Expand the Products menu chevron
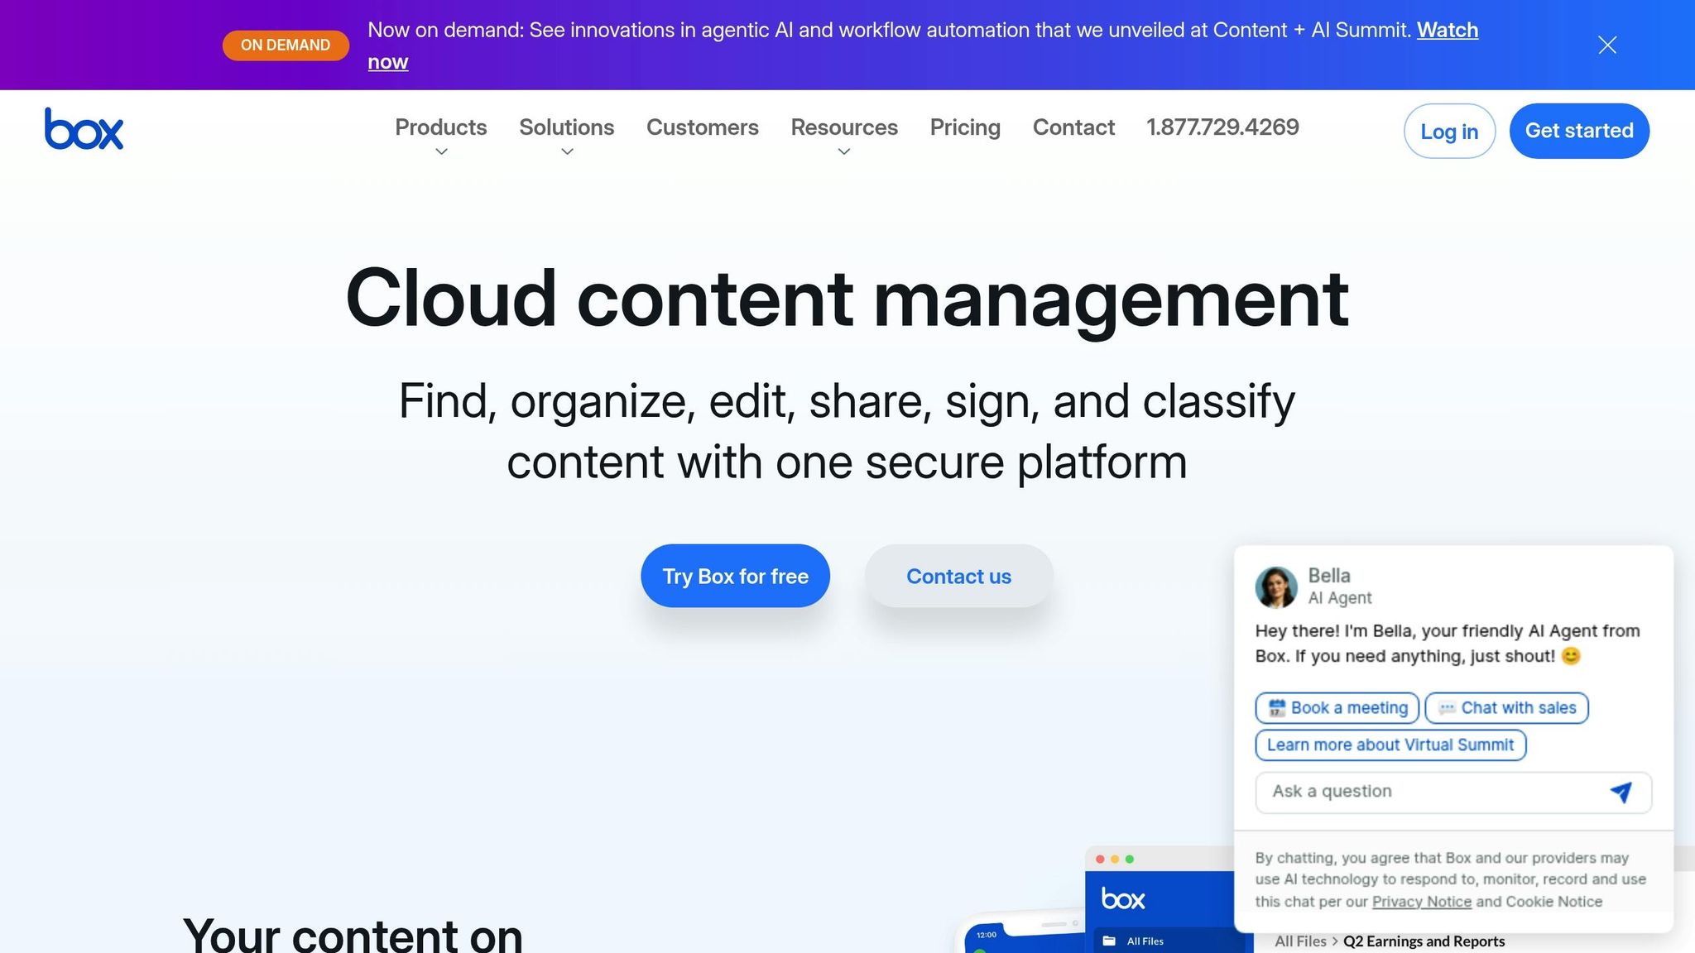This screenshot has height=953, width=1695. click(x=441, y=151)
